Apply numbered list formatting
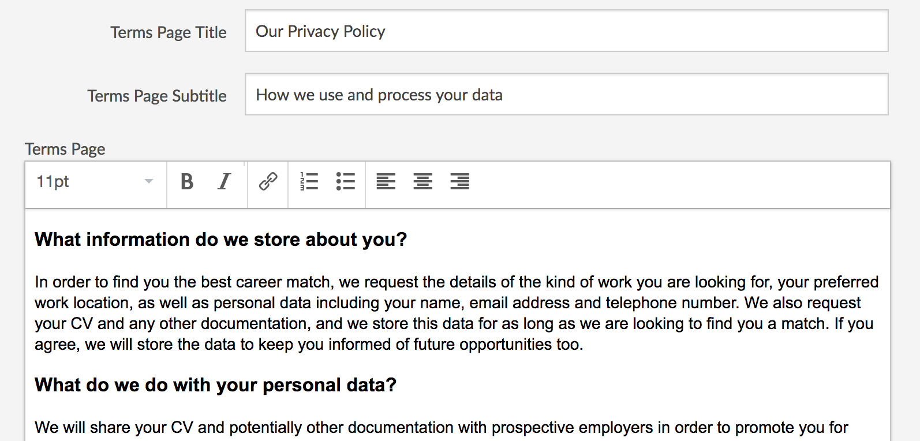Viewport: 920px width, 441px height. point(309,182)
